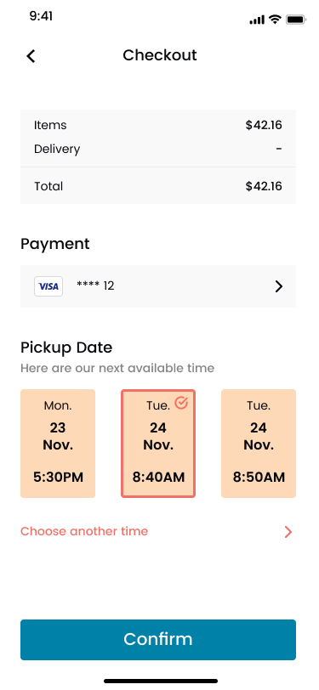Select the Mon. 23 Nov. 5:30PM slot
Screen dimensions: 319x690
click(58, 444)
